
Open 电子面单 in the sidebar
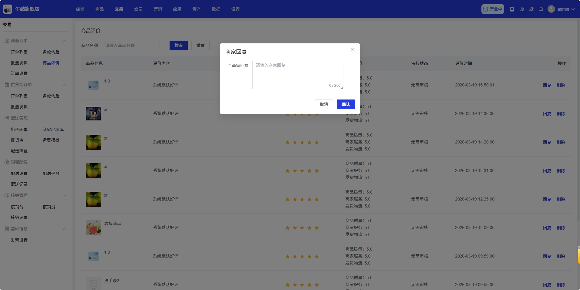pyautogui.click(x=19, y=130)
